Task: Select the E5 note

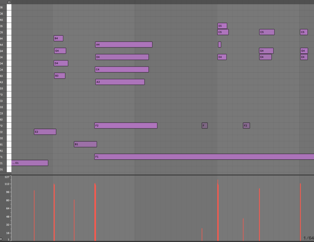Action: pyautogui.click(x=222, y=26)
